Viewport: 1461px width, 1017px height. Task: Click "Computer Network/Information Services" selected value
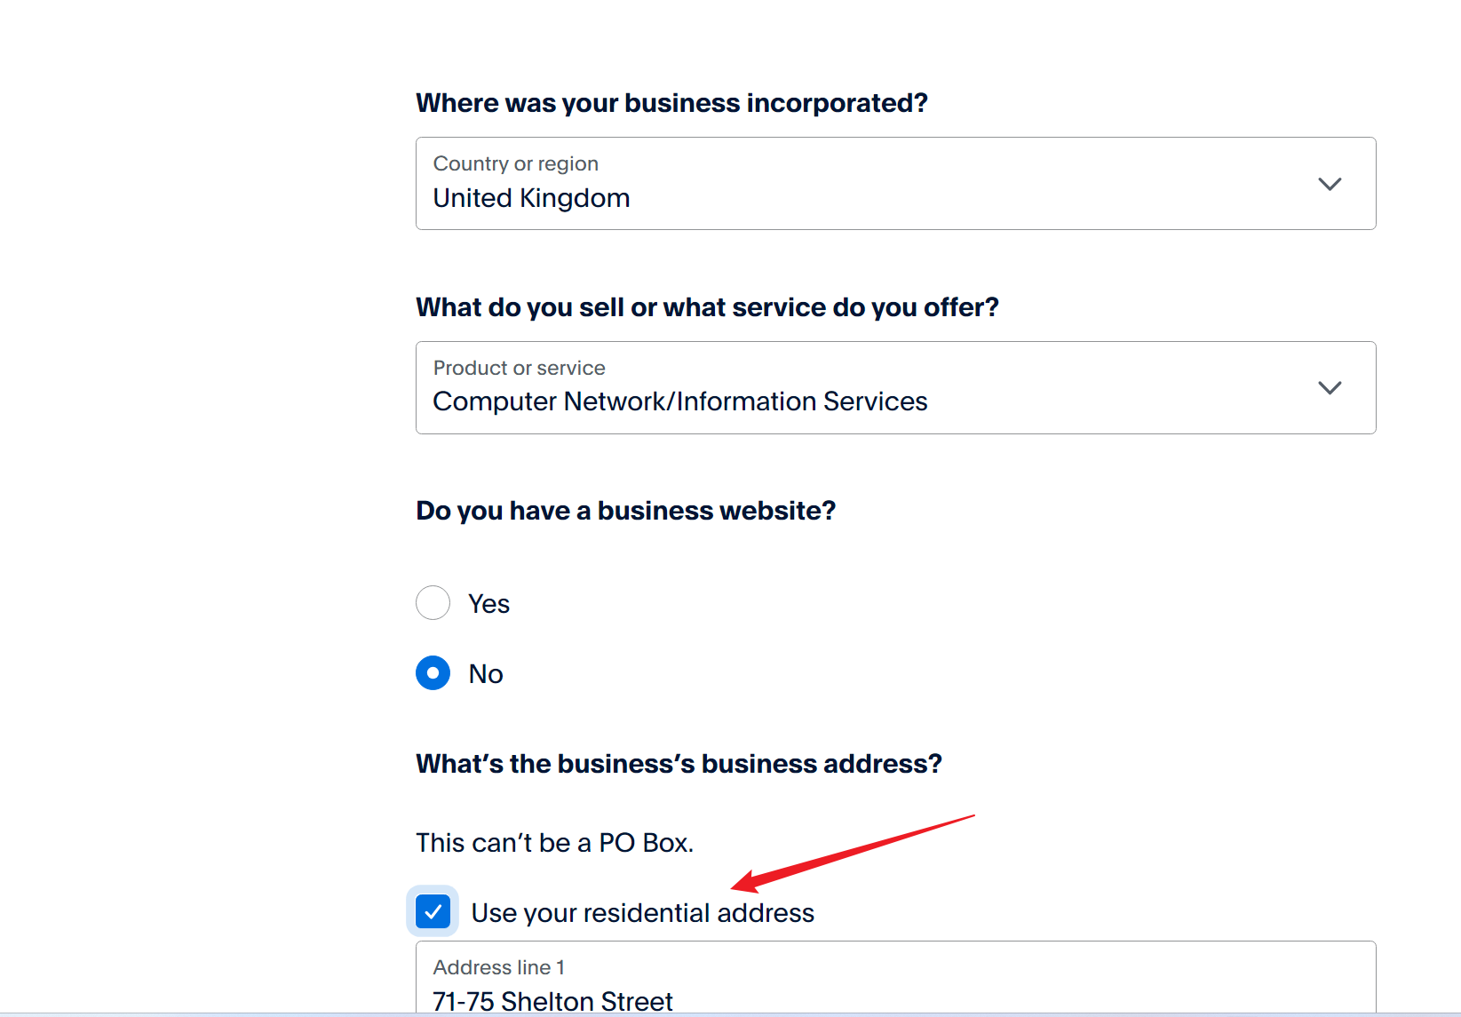tap(679, 401)
